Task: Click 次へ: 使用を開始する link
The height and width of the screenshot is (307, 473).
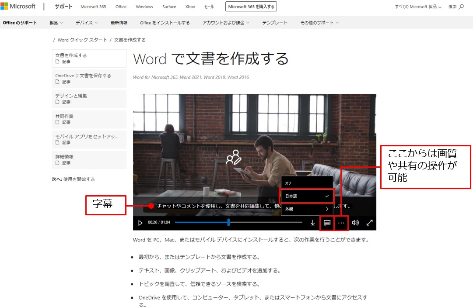Action: [x=74, y=179]
